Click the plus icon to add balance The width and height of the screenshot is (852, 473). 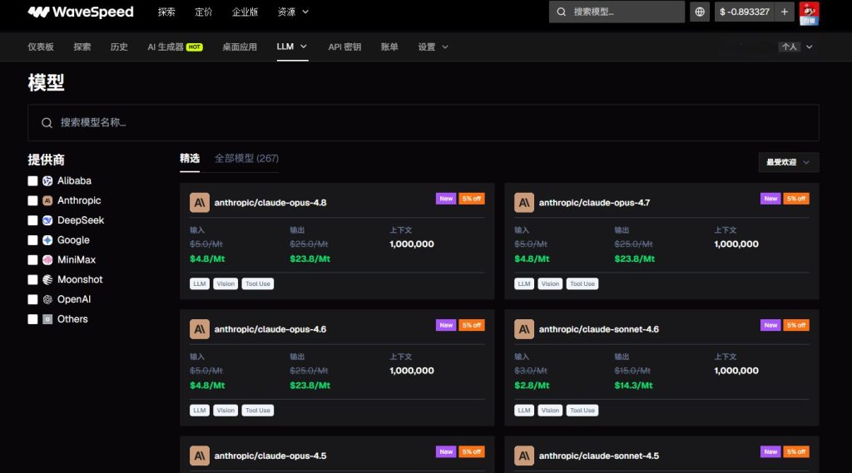pyautogui.click(x=784, y=12)
